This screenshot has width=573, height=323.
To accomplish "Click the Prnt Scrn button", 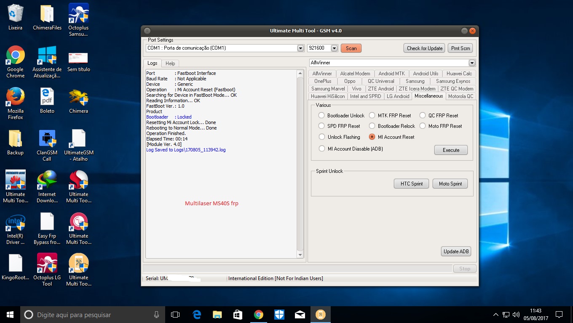I will pos(460,48).
